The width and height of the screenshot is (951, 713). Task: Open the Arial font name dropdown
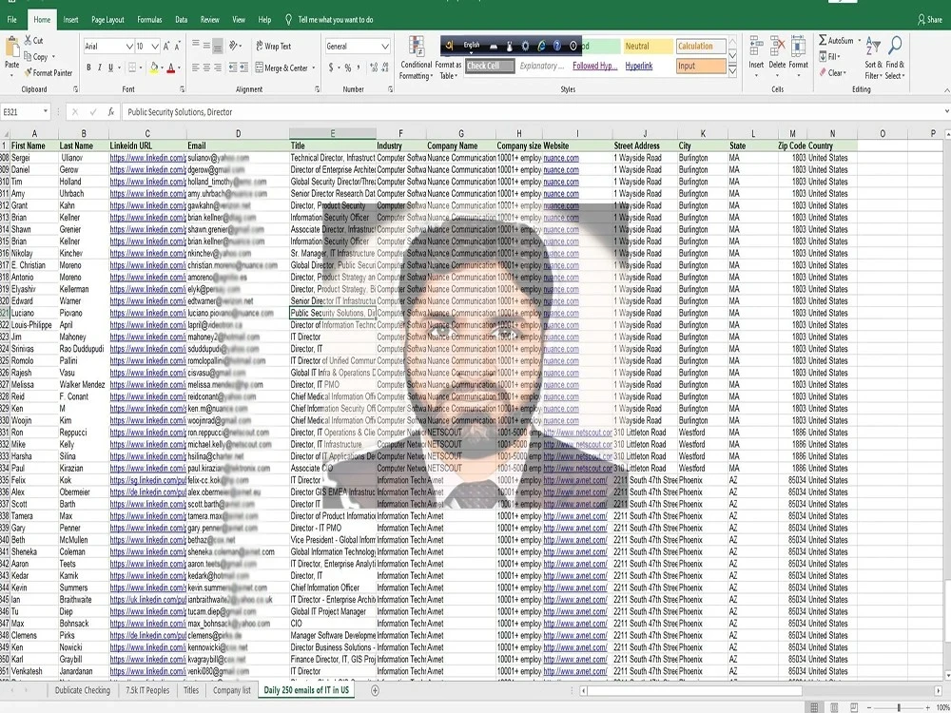pos(129,46)
